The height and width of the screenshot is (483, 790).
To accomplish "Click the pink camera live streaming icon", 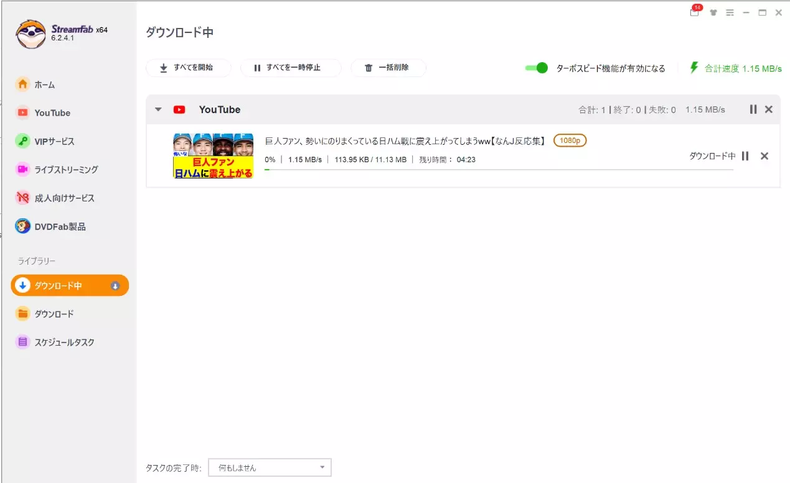I will tap(22, 169).
